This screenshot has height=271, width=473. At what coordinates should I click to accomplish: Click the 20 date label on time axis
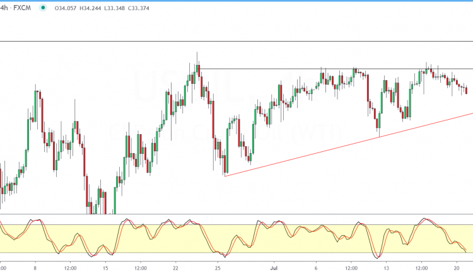tap(457, 268)
